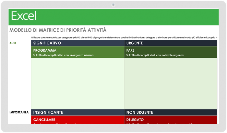Screen dimensions: 227x133
Task: Select the title 'MODELLO DI MATRICE DI PRIORITÀ ATTIVITÀ'
Action: [58, 30]
